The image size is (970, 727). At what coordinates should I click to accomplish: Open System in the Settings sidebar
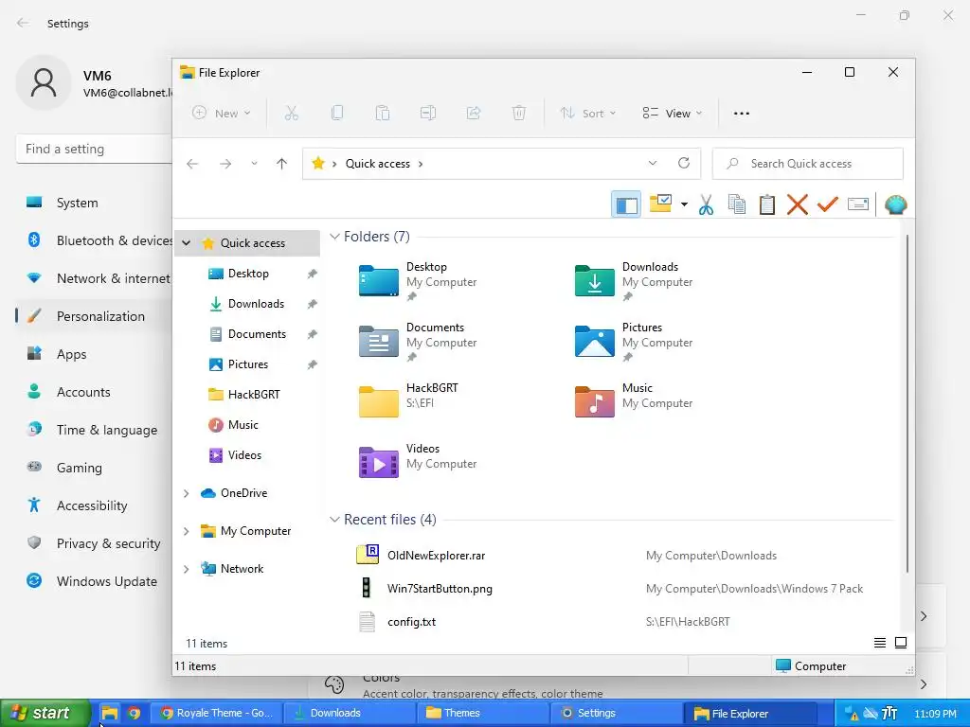pyautogui.click(x=78, y=203)
